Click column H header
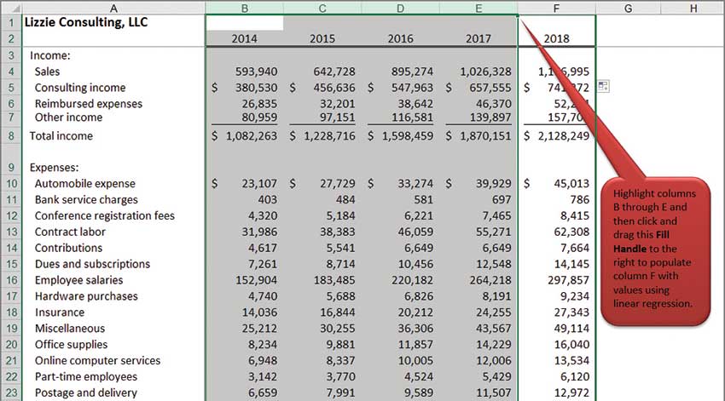 click(692, 8)
